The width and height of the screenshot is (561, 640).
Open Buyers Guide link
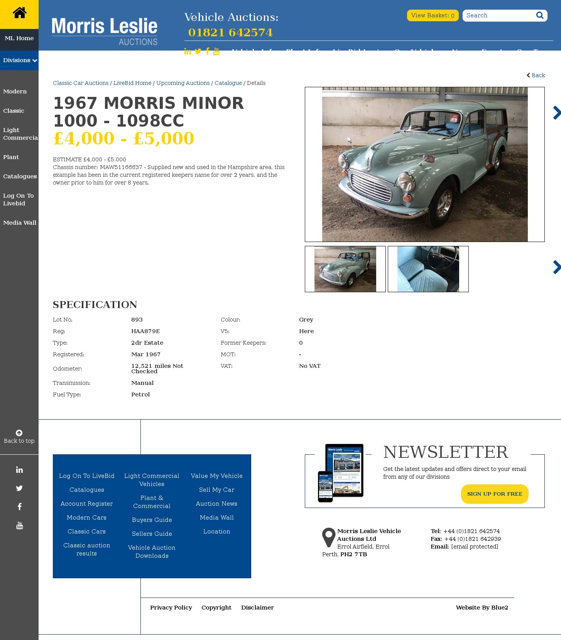tap(152, 520)
